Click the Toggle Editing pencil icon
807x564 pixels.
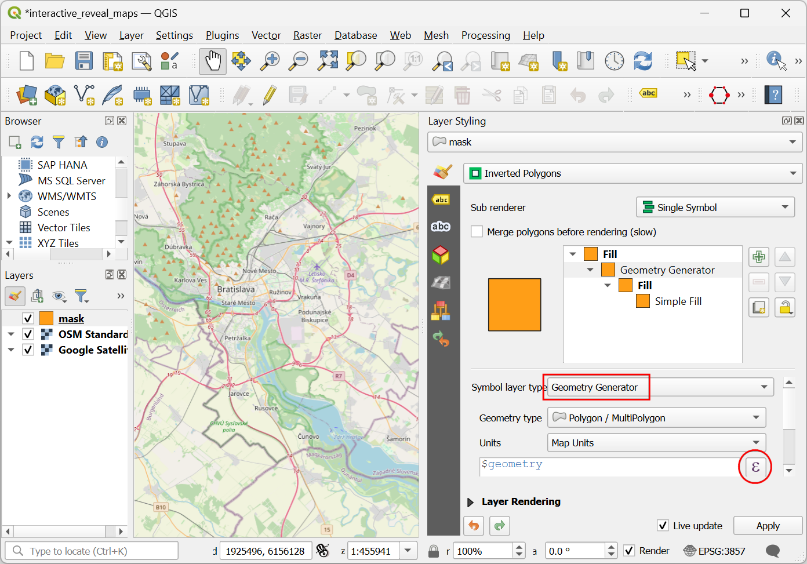[x=270, y=95]
